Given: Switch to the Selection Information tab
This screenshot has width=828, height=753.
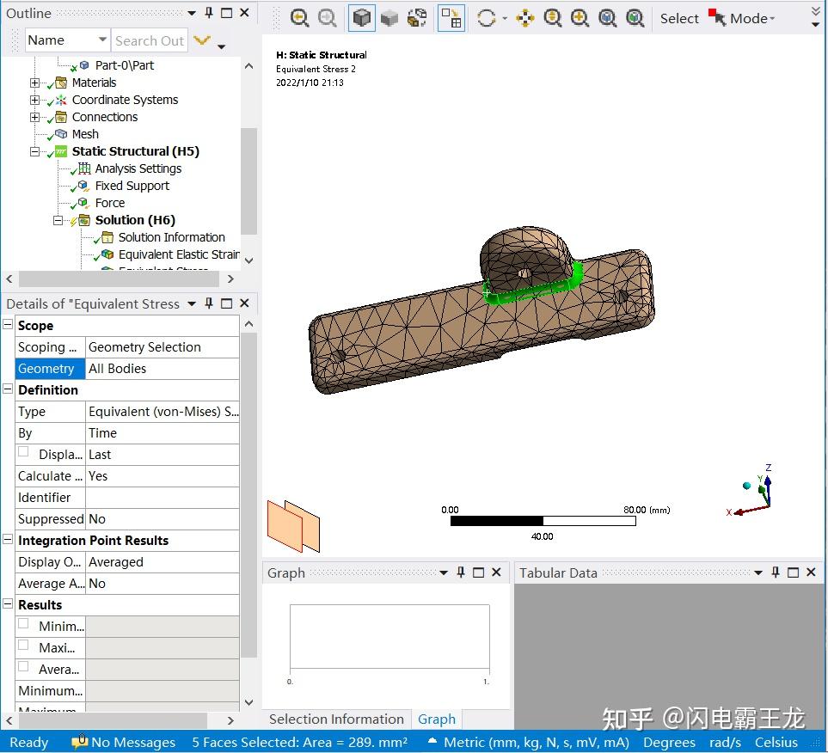Looking at the screenshot, I should pos(336,719).
